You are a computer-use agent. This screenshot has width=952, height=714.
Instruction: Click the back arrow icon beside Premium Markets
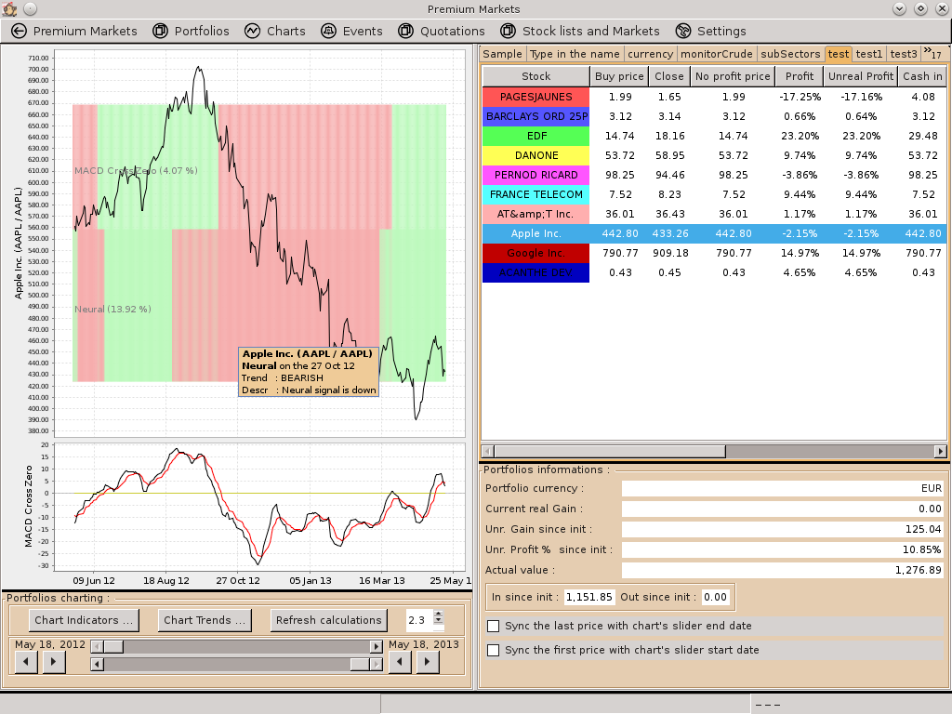click(x=19, y=31)
